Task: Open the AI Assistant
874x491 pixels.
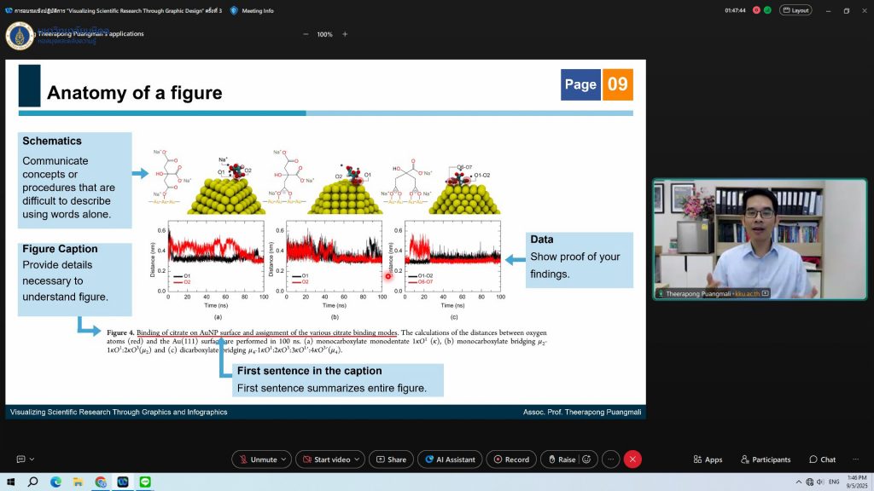Action: (x=449, y=459)
